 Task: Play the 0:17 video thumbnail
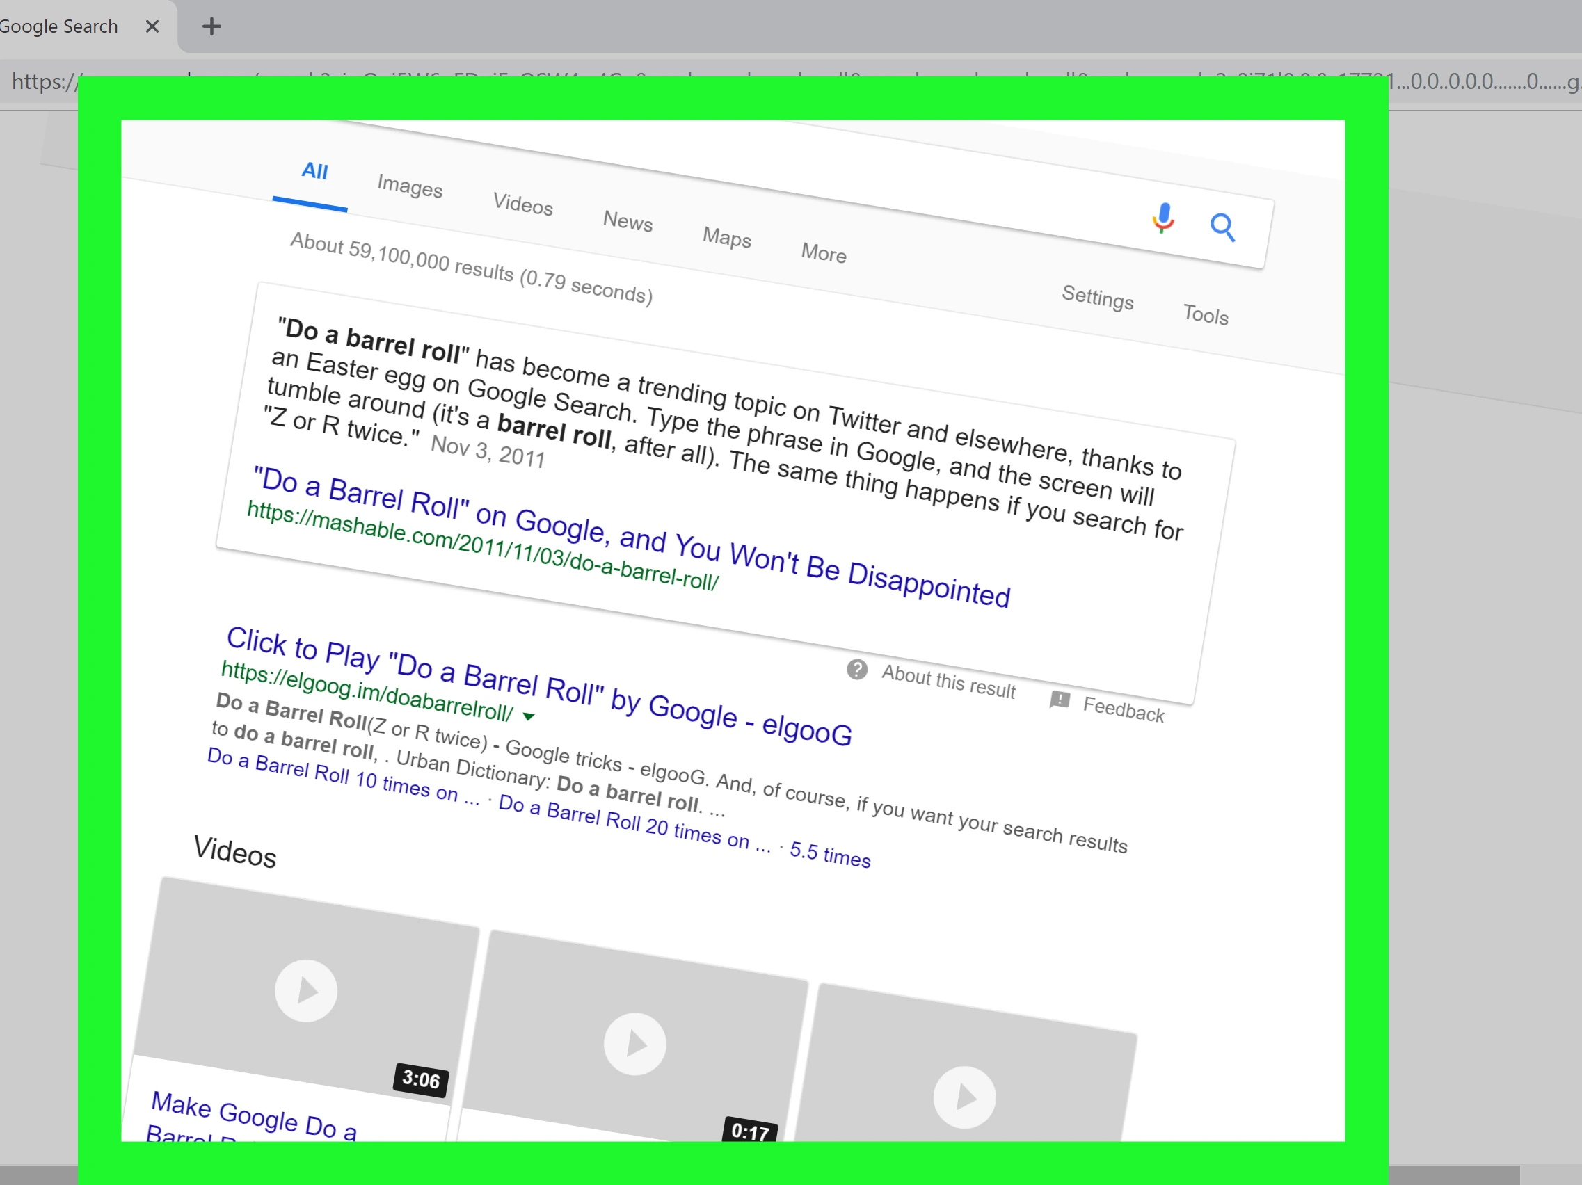(x=634, y=1044)
